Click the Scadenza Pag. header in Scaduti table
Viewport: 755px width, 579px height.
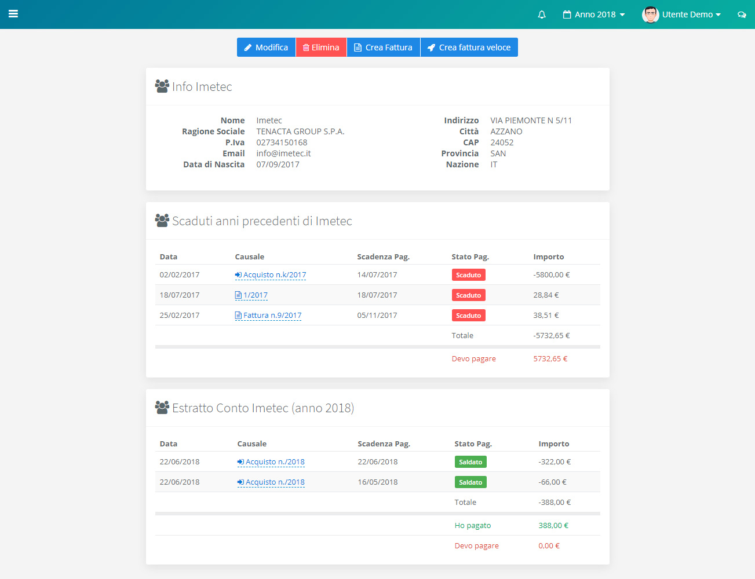(x=383, y=257)
